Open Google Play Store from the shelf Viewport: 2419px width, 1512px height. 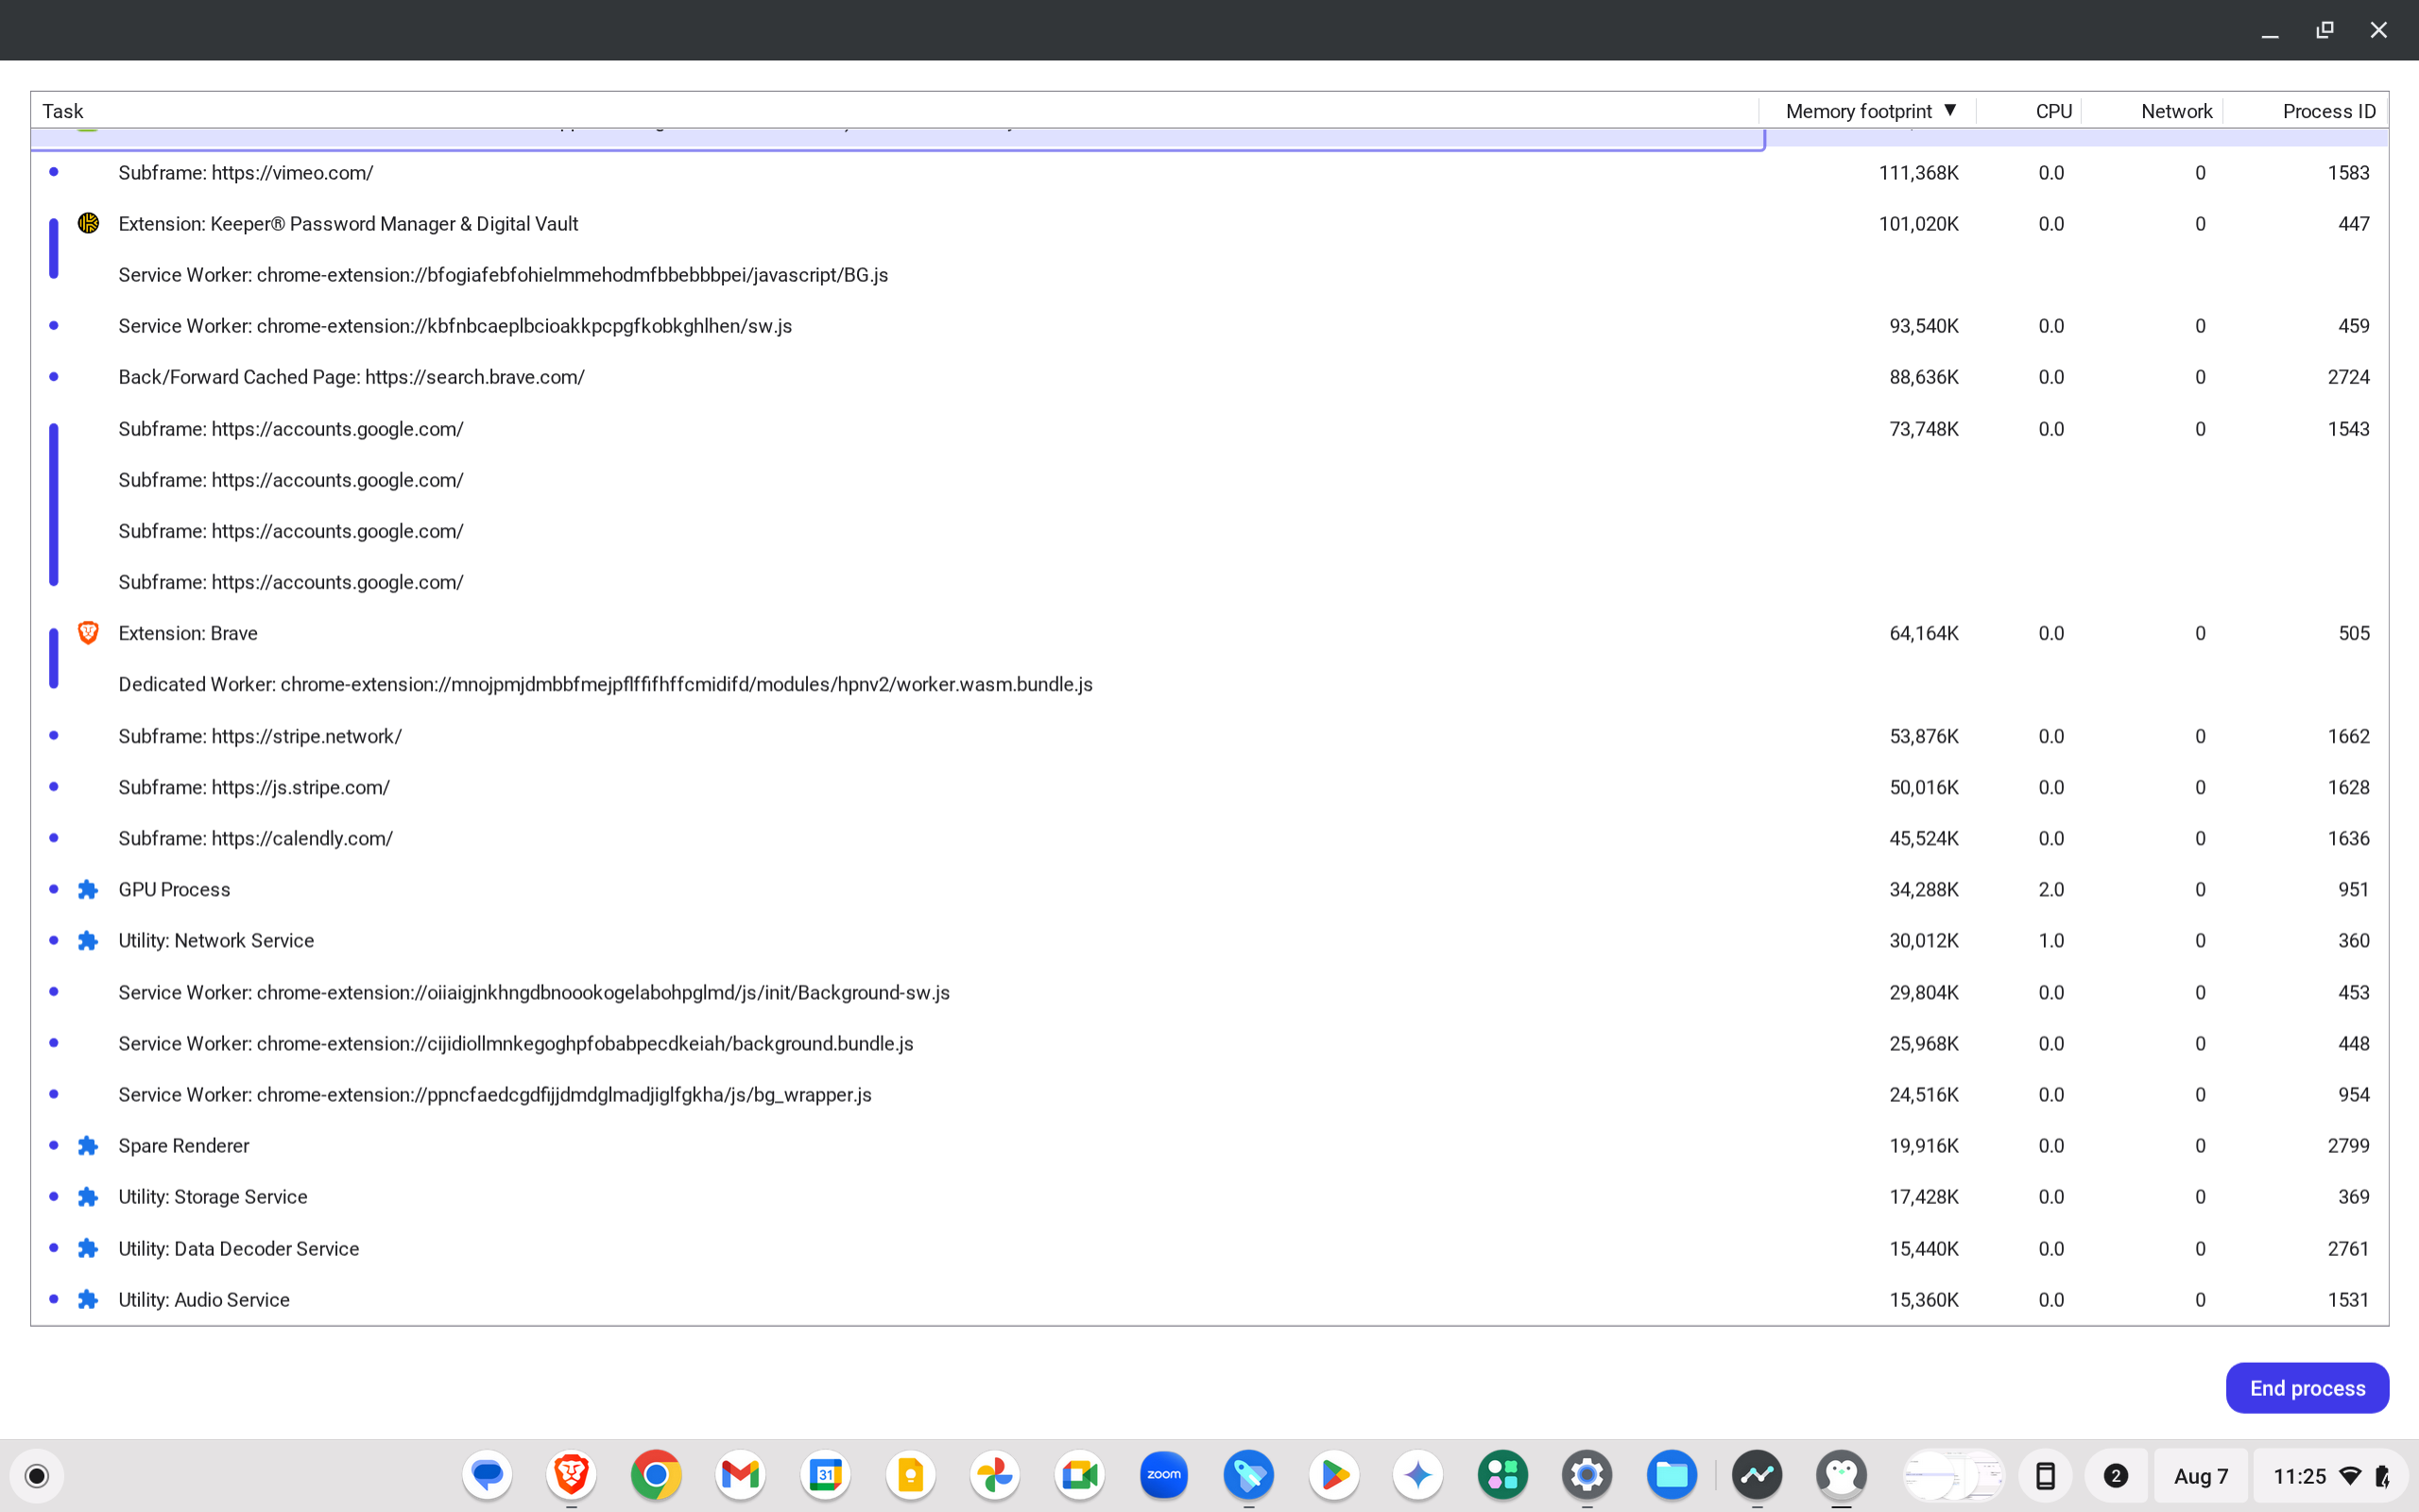pyautogui.click(x=1333, y=1475)
